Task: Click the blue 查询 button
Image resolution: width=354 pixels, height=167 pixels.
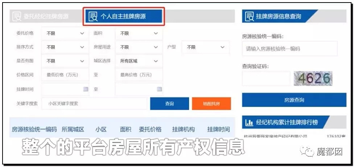Action: click(x=169, y=103)
